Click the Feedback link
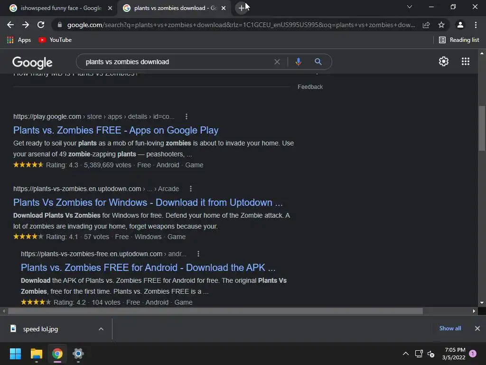Screen dimensions: 486x365 click(310, 87)
